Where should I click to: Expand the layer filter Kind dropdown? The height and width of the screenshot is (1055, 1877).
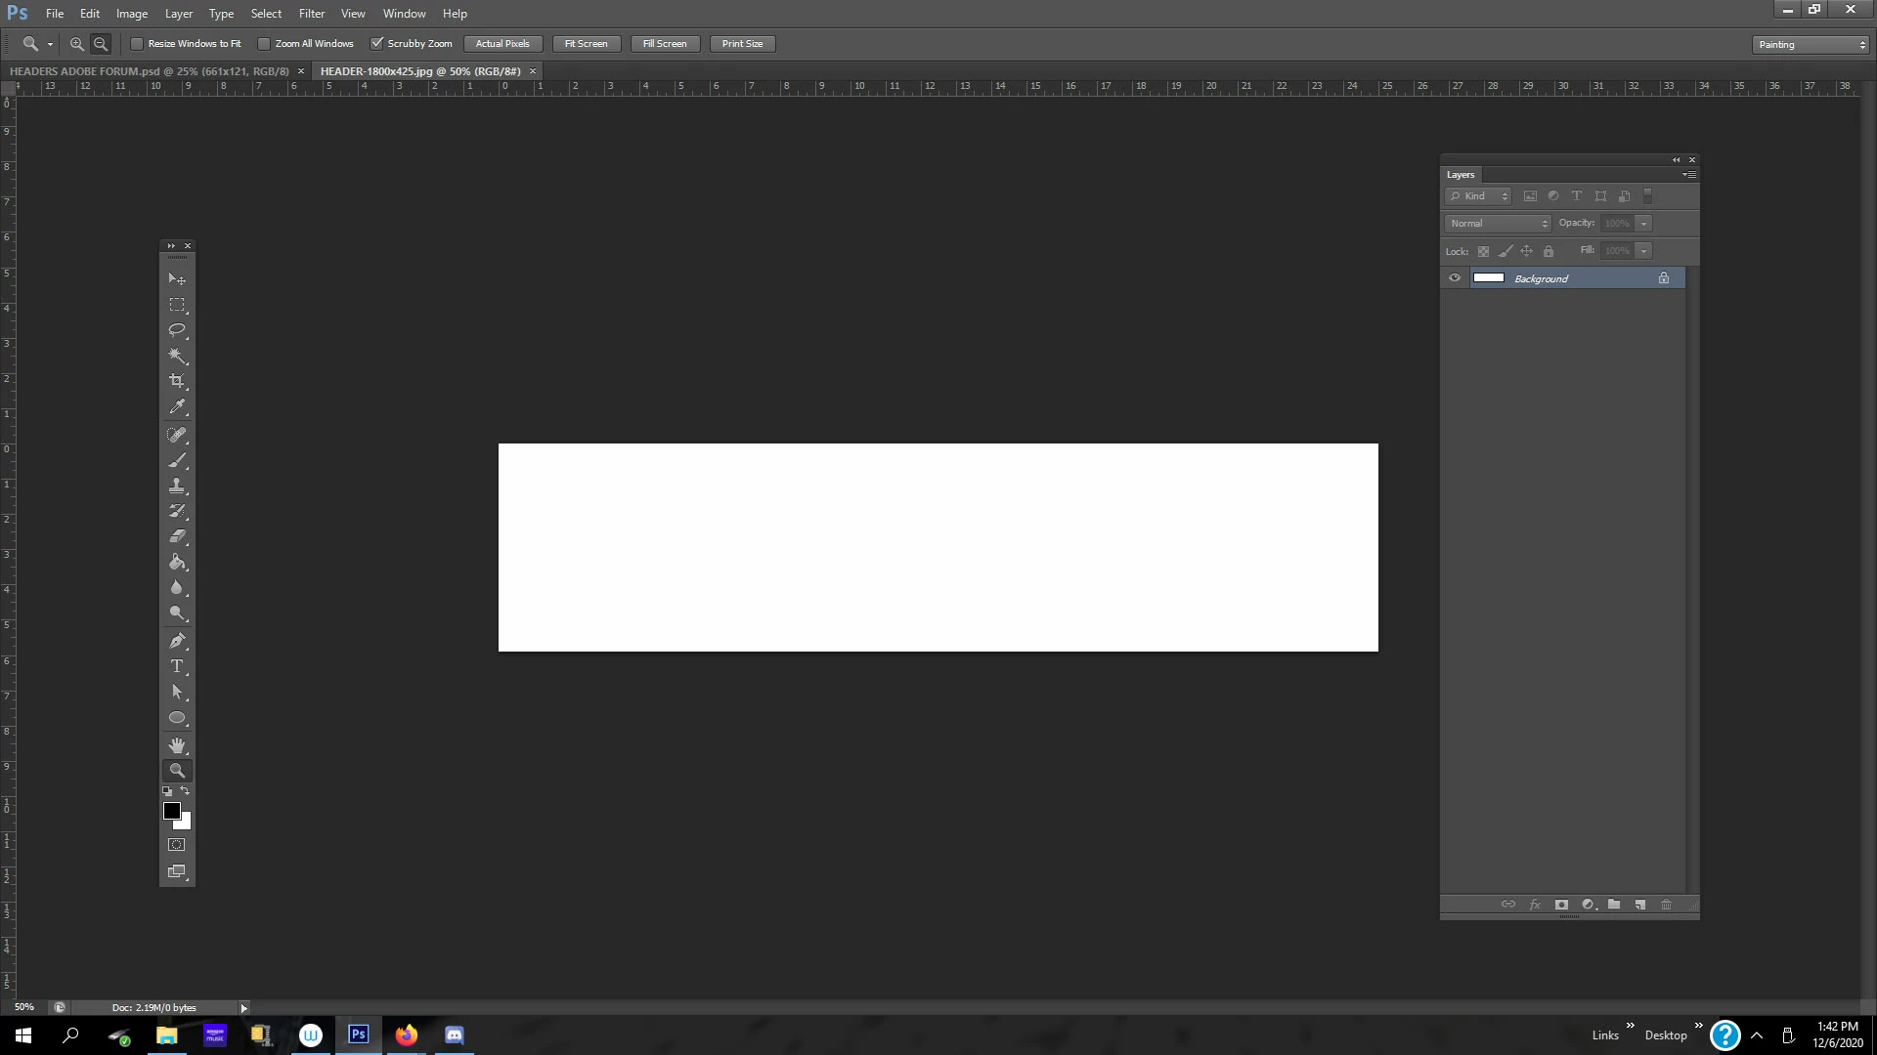1479,196
